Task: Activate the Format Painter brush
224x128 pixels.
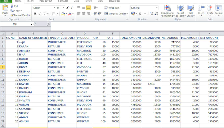Action: tap(12, 15)
